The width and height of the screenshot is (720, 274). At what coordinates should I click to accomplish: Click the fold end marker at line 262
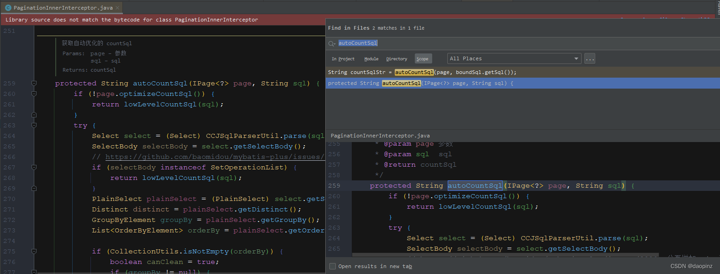coord(34,115)
